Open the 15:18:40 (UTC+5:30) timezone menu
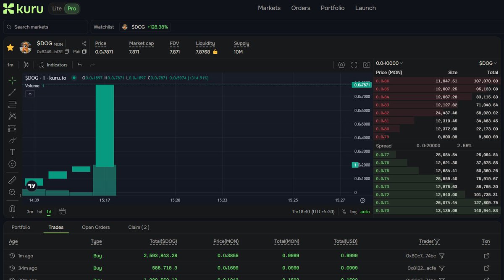504x280 pixels. [313, 212]
